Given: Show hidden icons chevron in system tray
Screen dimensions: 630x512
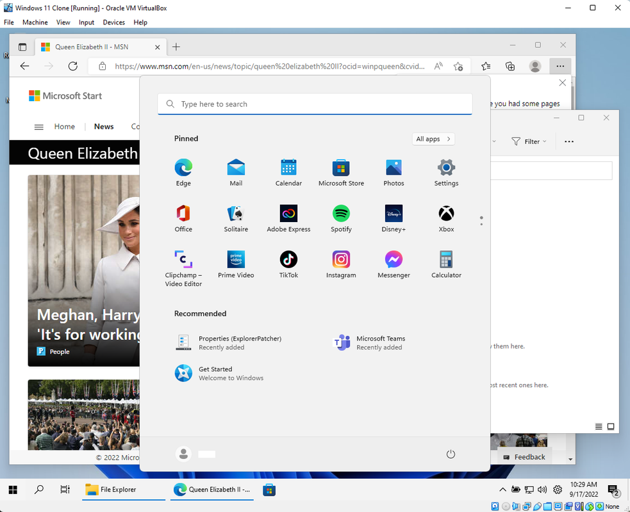Looking at the screenshot, I should [x=502, y=490].
